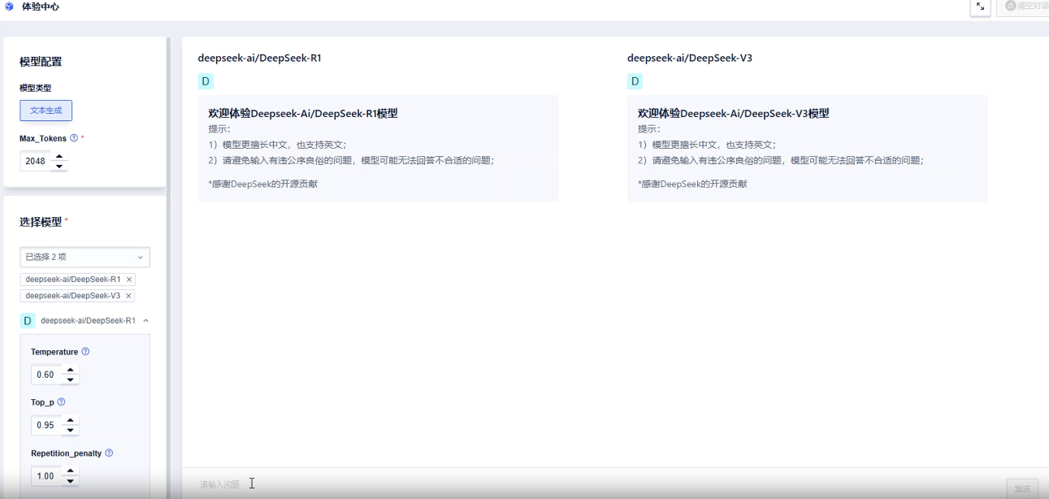Click the Temperature increment arrow
The image size is (1049, 499).
(71, 370)
